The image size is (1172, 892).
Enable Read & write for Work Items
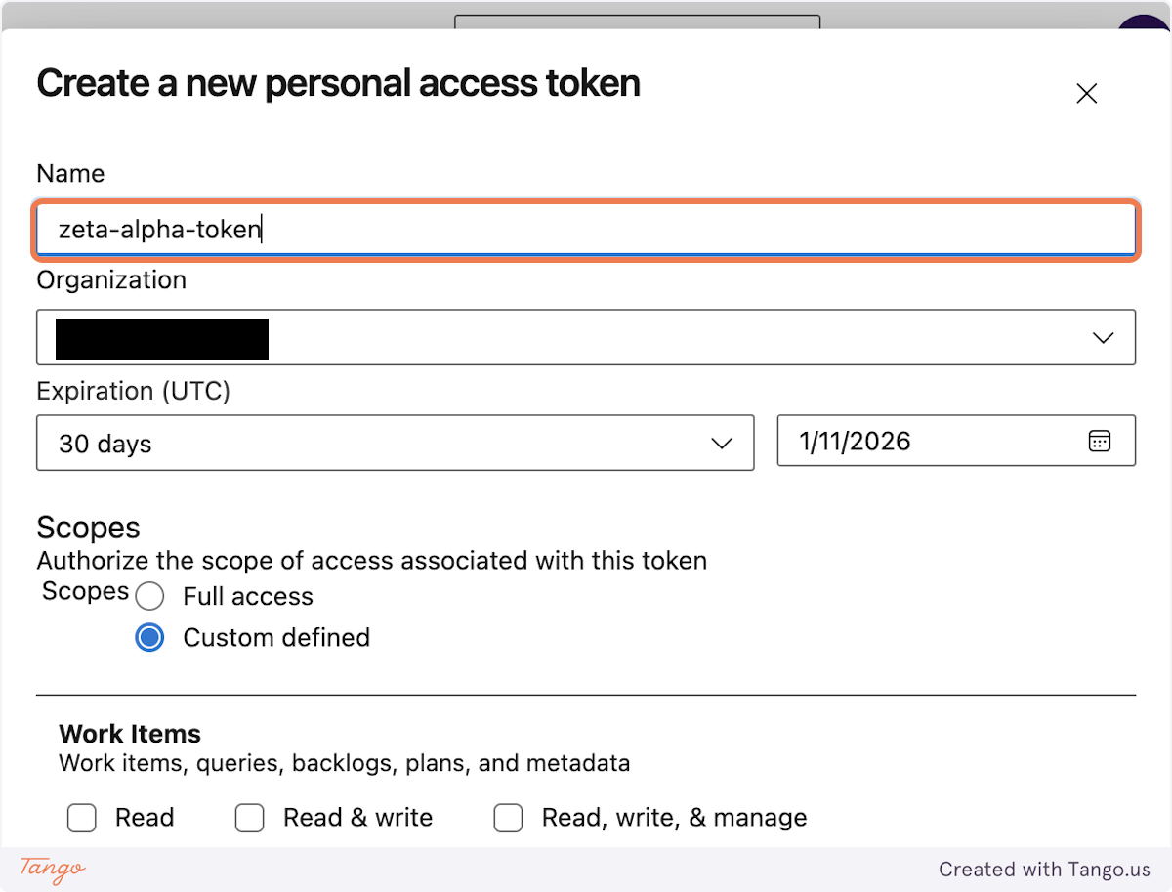(250, 818)
